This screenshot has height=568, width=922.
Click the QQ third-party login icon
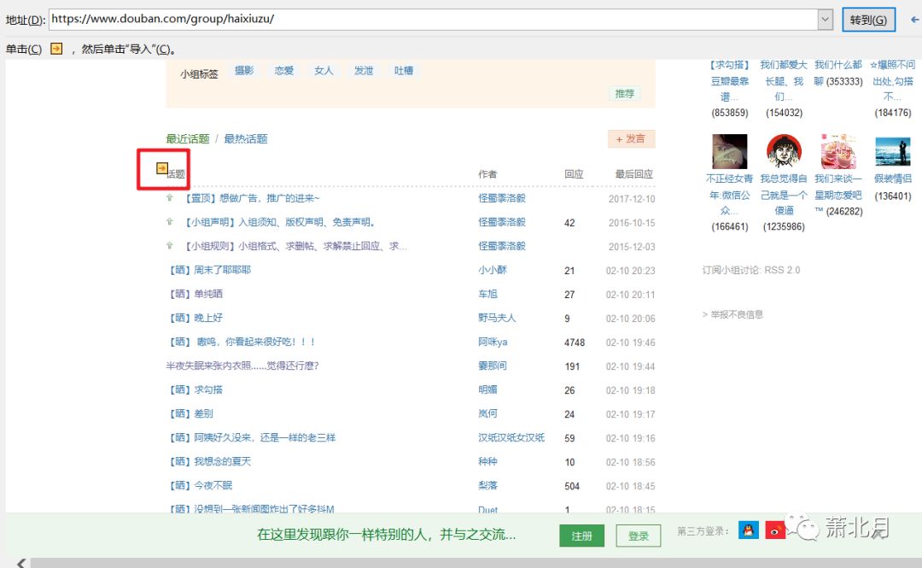748,530
